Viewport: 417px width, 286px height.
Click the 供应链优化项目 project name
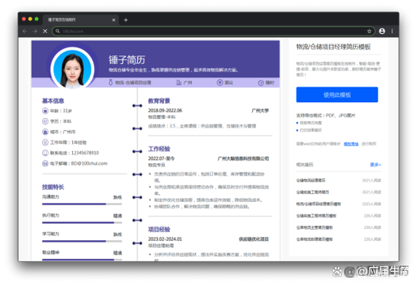(x=254, y=239)
